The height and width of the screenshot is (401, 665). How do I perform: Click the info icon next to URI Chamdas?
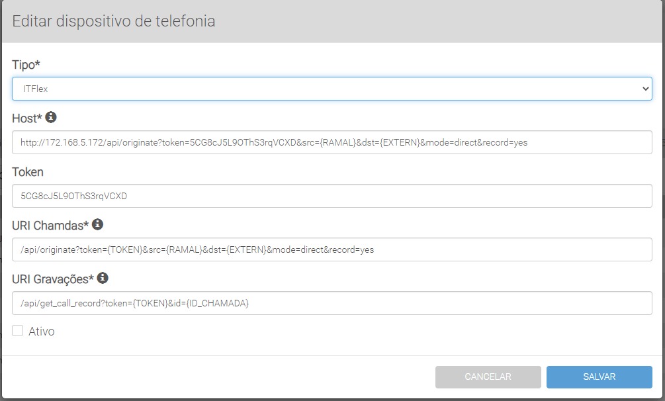(97, 224)
